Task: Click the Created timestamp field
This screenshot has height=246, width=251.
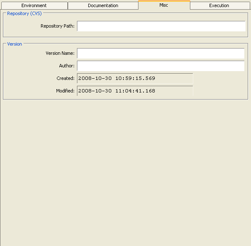Action: coord(135,78)
